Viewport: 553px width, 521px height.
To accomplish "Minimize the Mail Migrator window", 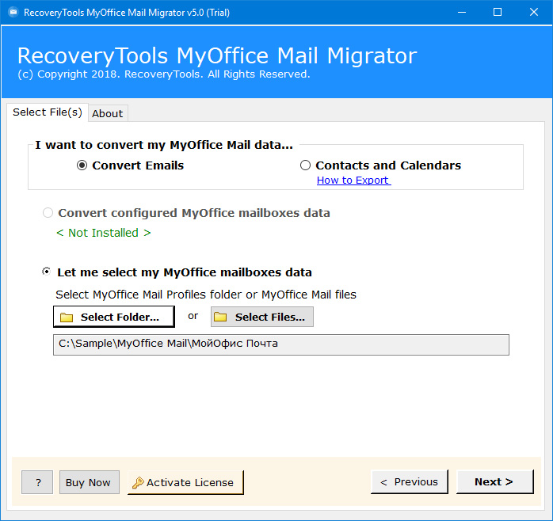I will pos(462,13).
